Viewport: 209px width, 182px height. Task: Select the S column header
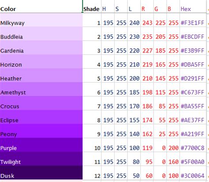point(121,7)
